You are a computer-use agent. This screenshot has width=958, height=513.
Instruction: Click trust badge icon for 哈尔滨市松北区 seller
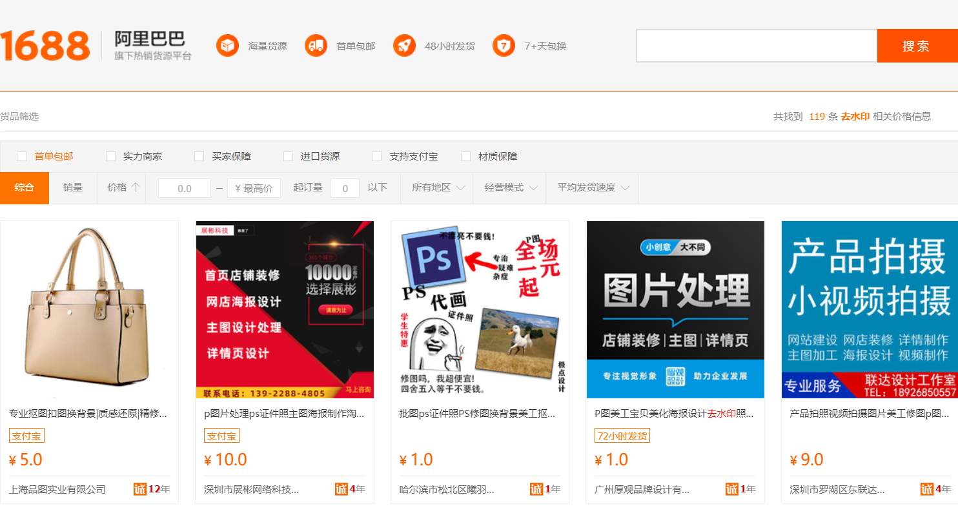coord(536,489)
